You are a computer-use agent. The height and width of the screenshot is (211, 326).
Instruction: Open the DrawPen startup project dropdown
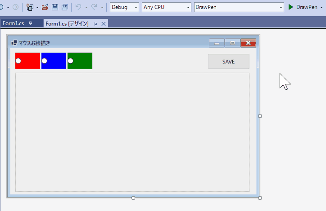[239, 7]
